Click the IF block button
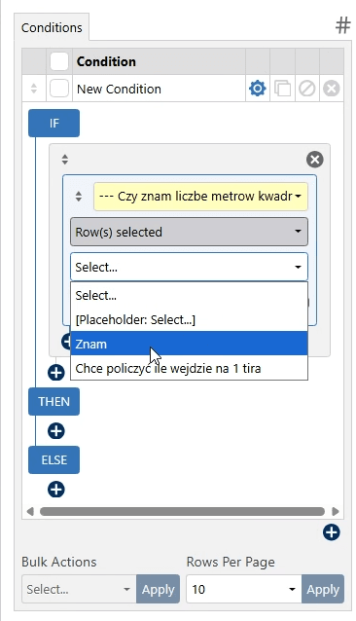This screenshot has height=621, width=356. click(53, 124)
